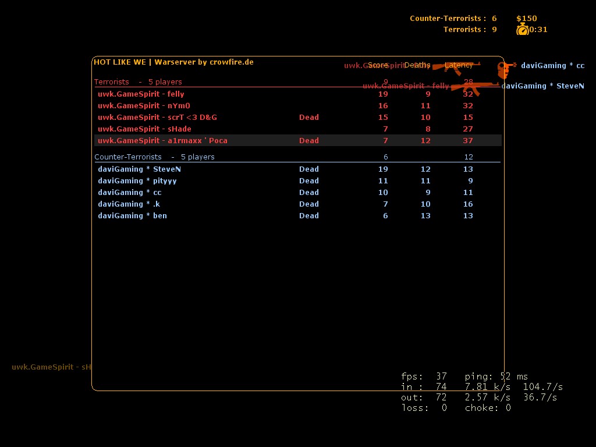The image size is (596, 447).
Task: Click the Counter-Terrorists - 5 players team header
Action: click(154, 157)
